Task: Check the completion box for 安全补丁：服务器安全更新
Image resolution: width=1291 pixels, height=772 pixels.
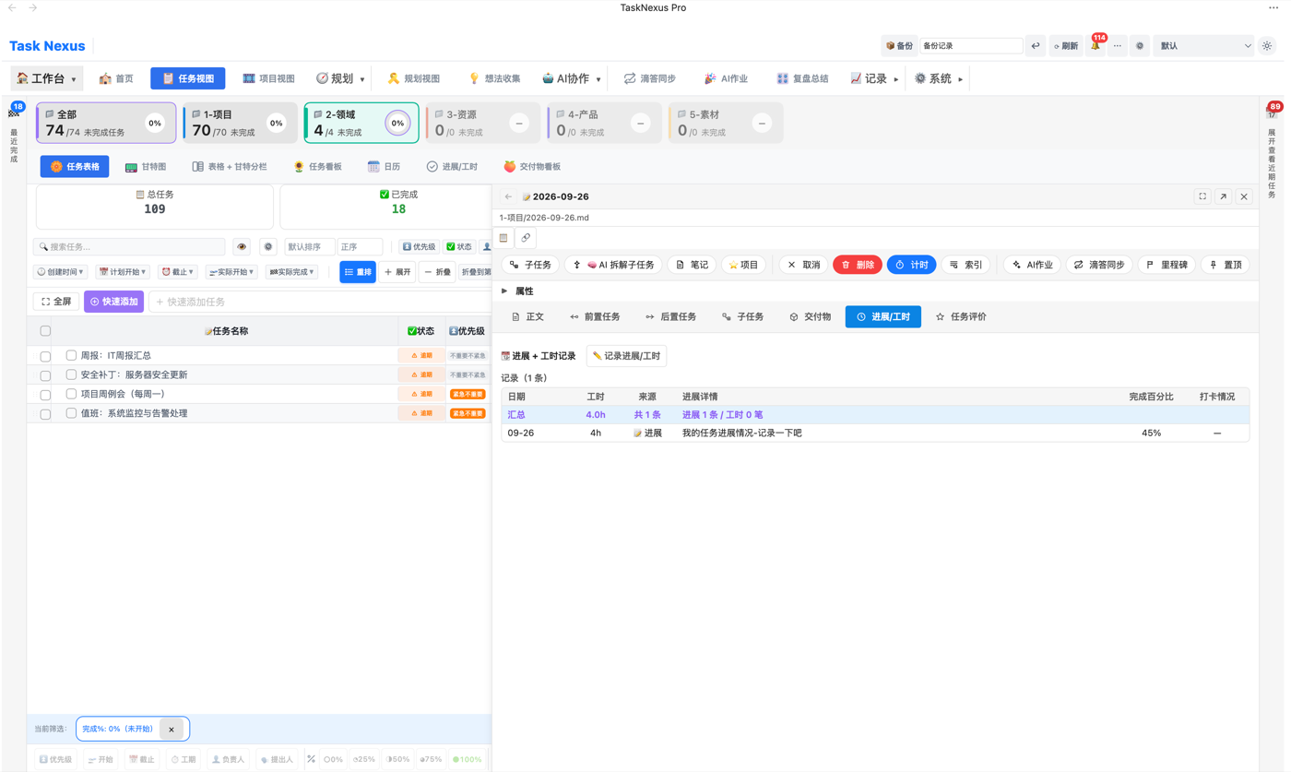Action: (x=71, y=374)
